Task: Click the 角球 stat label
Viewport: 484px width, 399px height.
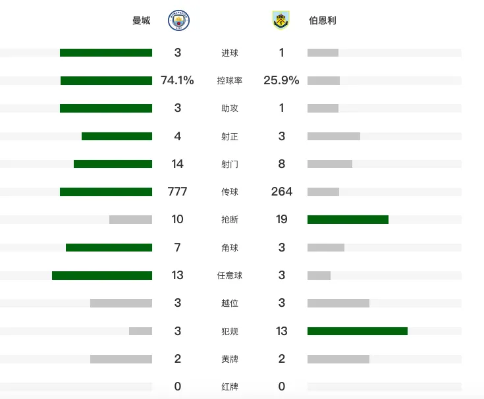Action: pyautogui.click(x=230, y=248)
